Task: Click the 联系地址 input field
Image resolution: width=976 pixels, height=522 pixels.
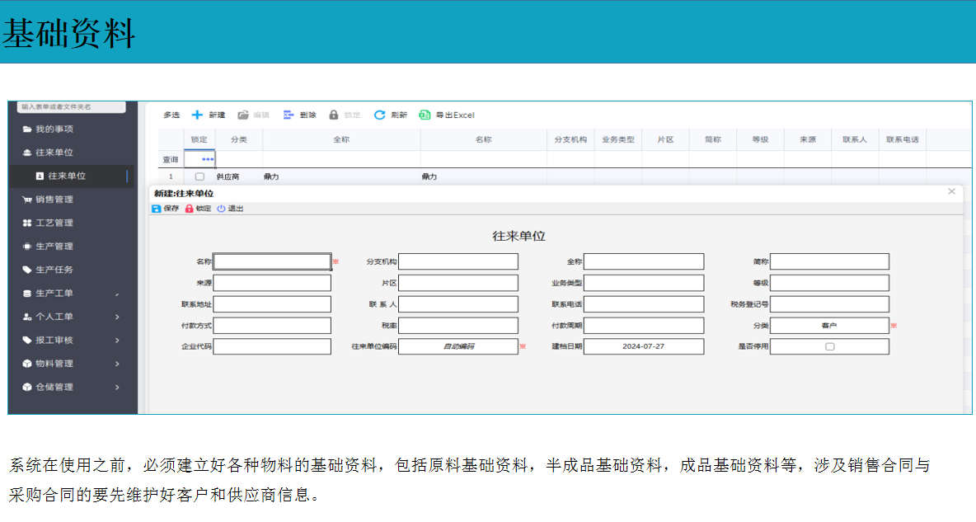Action: pyautogui.click(x=272, y=304)
